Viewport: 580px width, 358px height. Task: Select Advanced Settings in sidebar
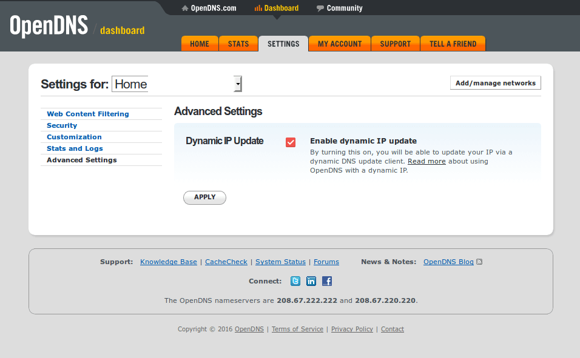tap(82, 159)
